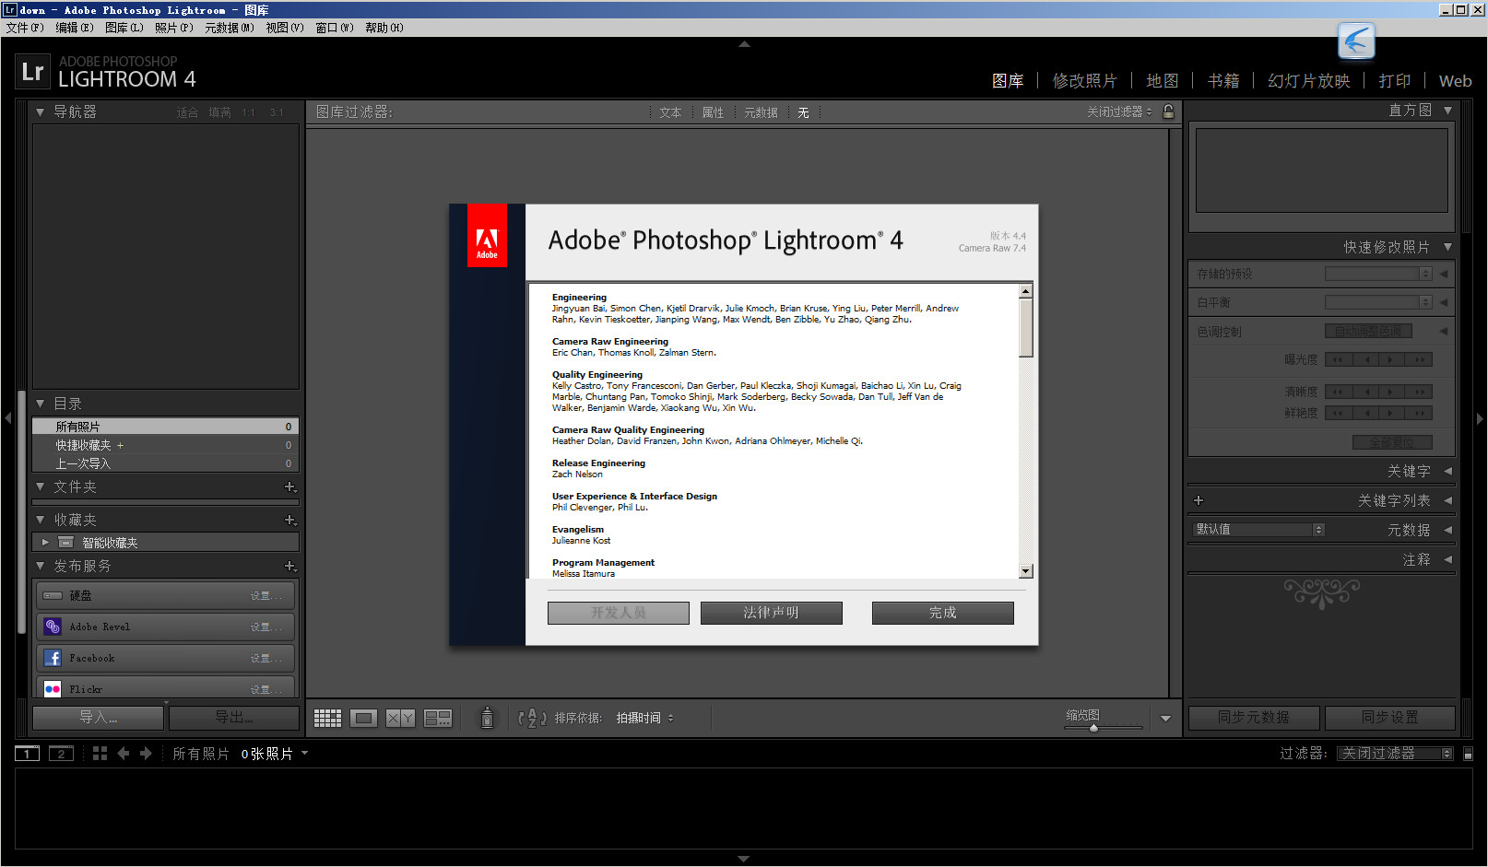
Task: Increase exposure (曝光度) by large step
Action: [x=1420, y=359]
